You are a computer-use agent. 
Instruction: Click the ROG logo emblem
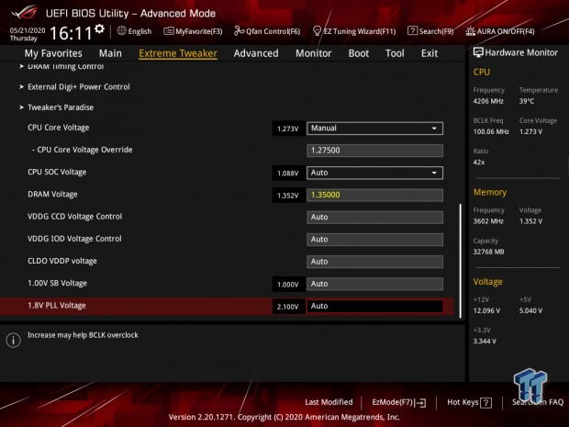(24, 13)
